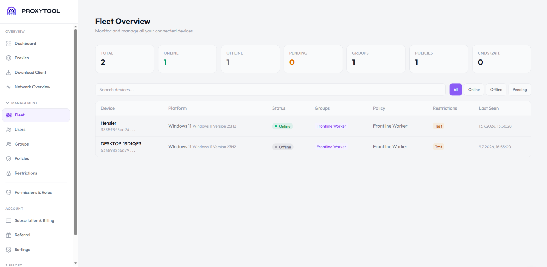Filter devices by Online
This screenshot has width=547, height=267.
[x=474, y=90]
